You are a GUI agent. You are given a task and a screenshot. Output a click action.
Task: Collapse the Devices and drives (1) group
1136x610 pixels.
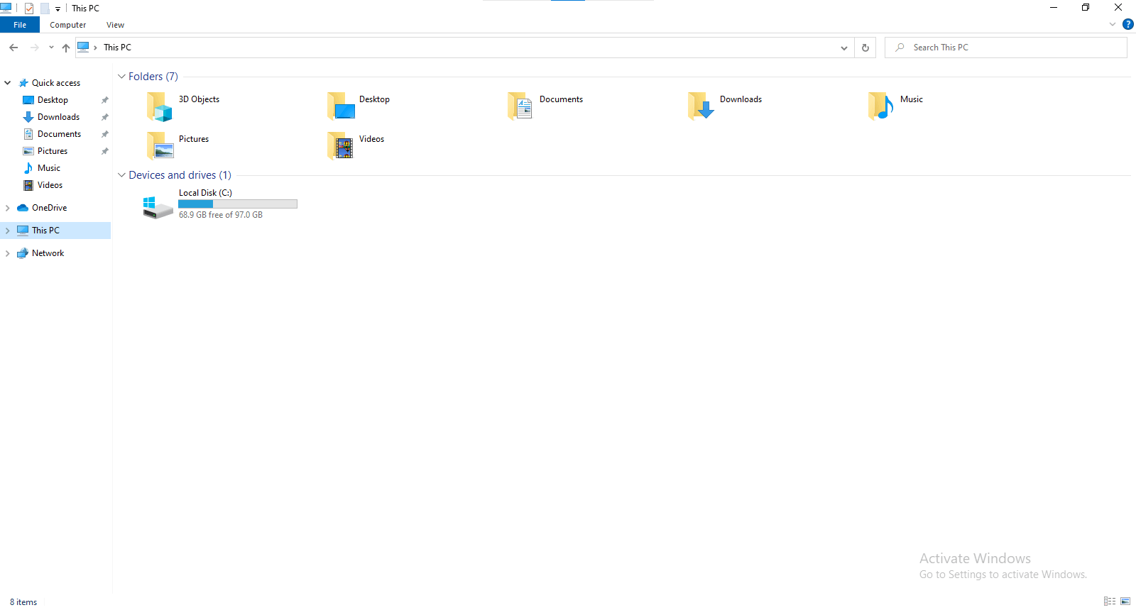pos(121,175)
